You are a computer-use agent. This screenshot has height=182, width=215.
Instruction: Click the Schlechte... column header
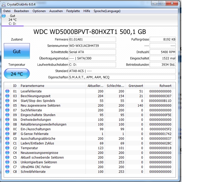click(115, 86)
